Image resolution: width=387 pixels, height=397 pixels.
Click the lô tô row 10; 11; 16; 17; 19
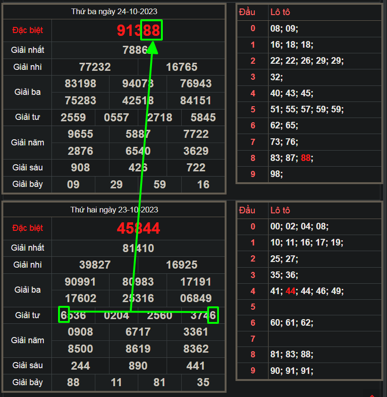pos(307,243)
